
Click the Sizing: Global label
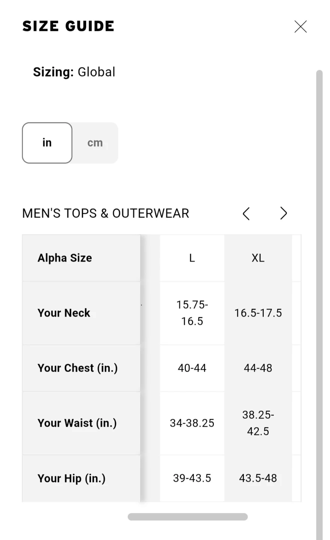[x=74, y=72]
